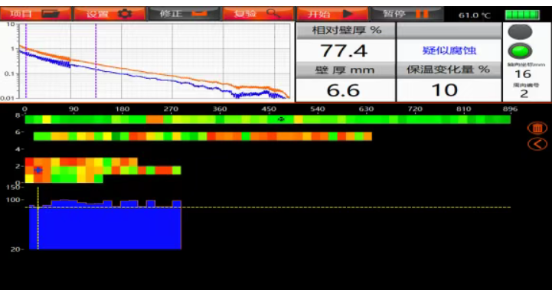Select the orange cell in row 8 heatmap
This screenshot has height=290, width=552.
pyautogui.click(x=155, y=119)
